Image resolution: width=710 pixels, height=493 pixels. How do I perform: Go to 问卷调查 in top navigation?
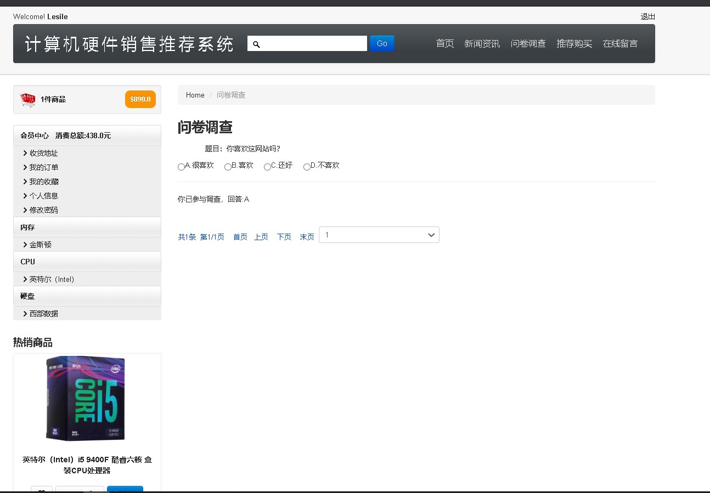(528, 44)
